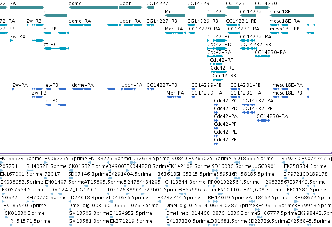
Task: Select the Ubqn gene label
Action: [x=125, y=4]
